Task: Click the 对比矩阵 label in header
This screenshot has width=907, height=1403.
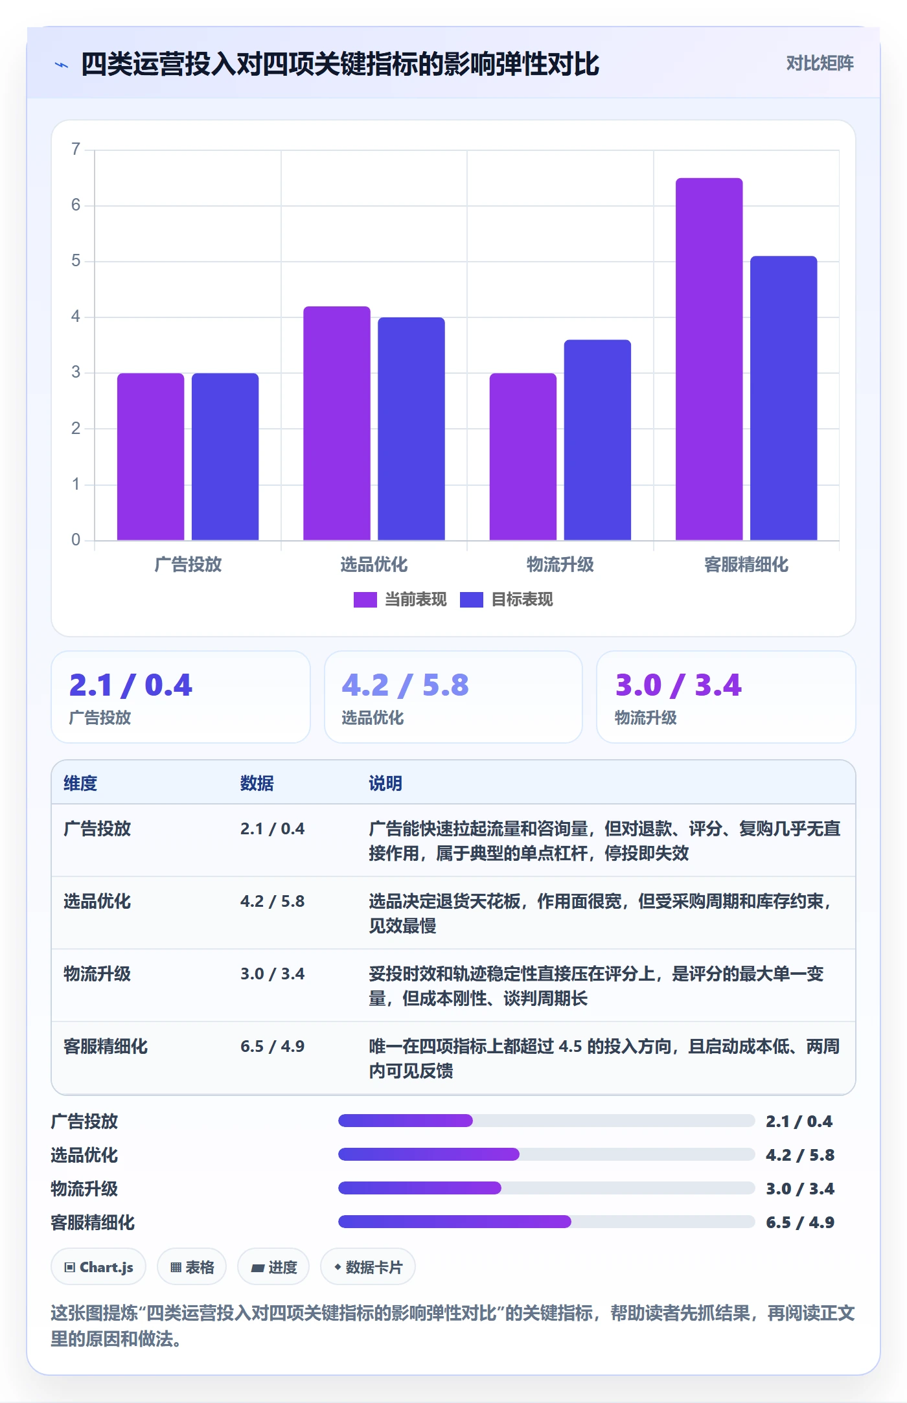Action: 820,63
